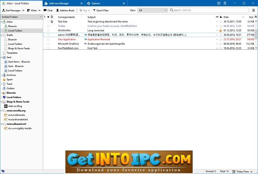Open the Outbox folder
The width and height of the screenshot is (258, 174).
pos(10,88)
